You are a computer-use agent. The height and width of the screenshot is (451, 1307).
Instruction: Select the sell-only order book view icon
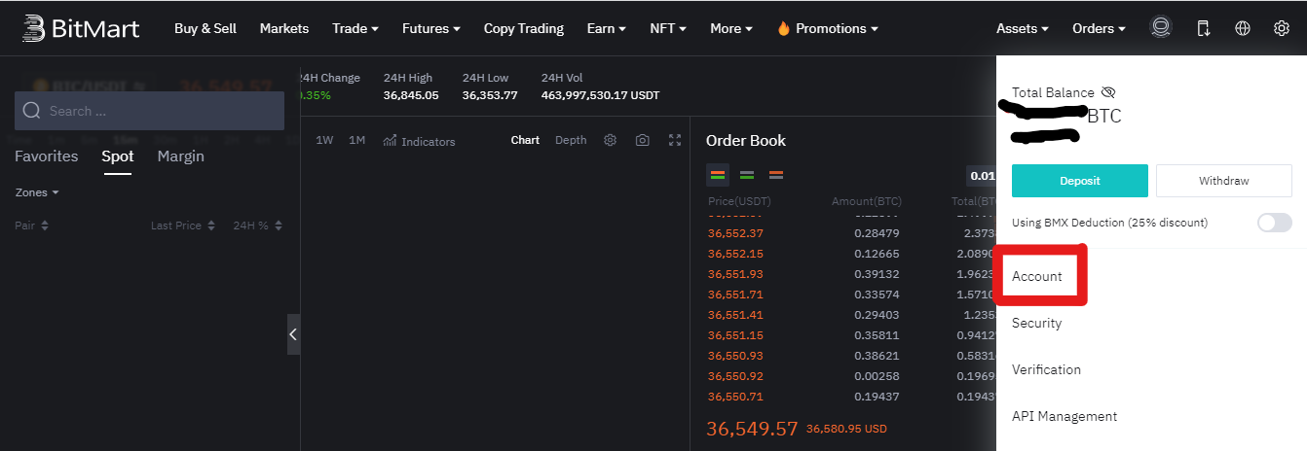coord(776,176)
